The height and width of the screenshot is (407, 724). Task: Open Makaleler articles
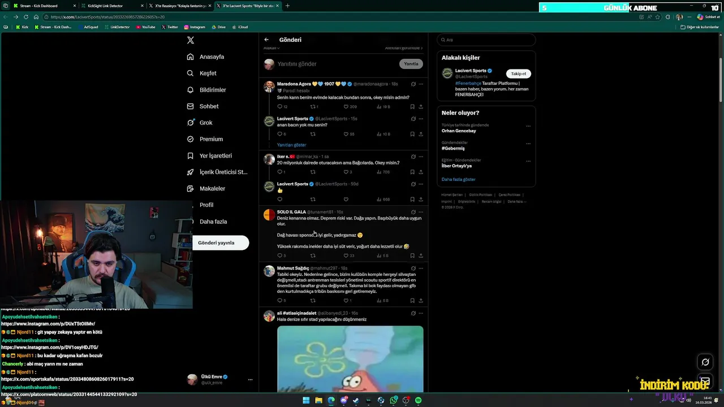coord(206,188)
